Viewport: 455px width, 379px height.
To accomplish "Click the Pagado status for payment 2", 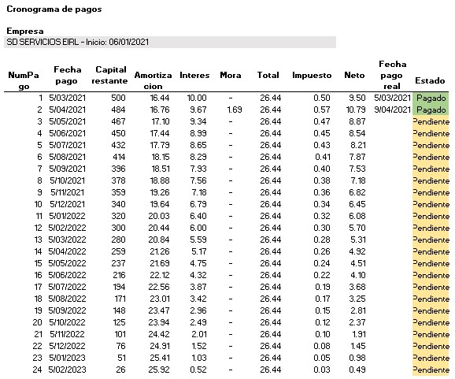I will click(431, 110).
